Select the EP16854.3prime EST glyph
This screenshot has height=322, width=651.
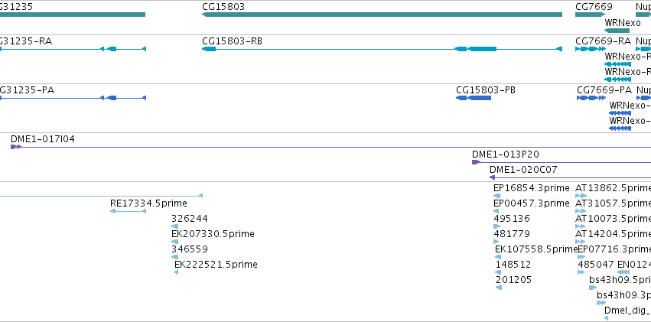497,196
